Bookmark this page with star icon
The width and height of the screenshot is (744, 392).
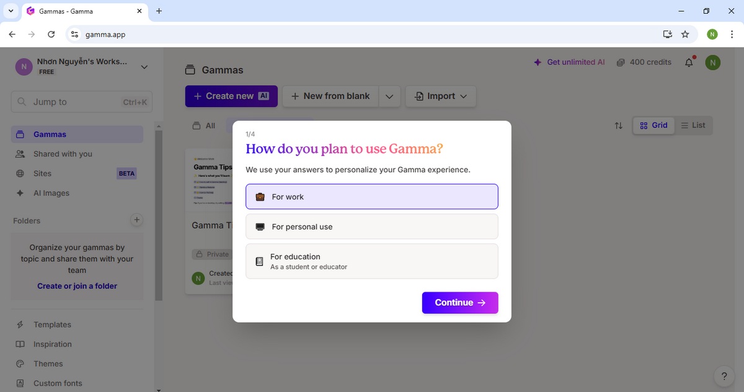pyautogui.click(x=685, y=35)
